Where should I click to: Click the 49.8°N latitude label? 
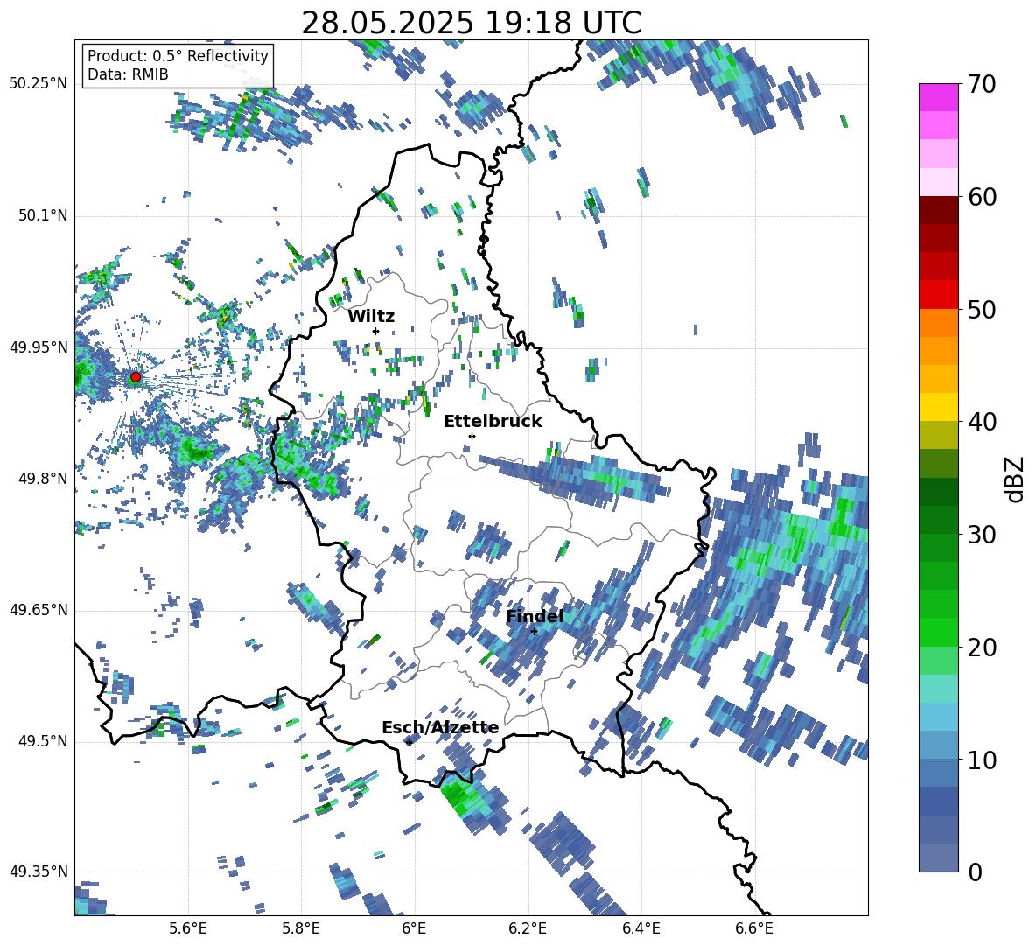click(43, 479)
